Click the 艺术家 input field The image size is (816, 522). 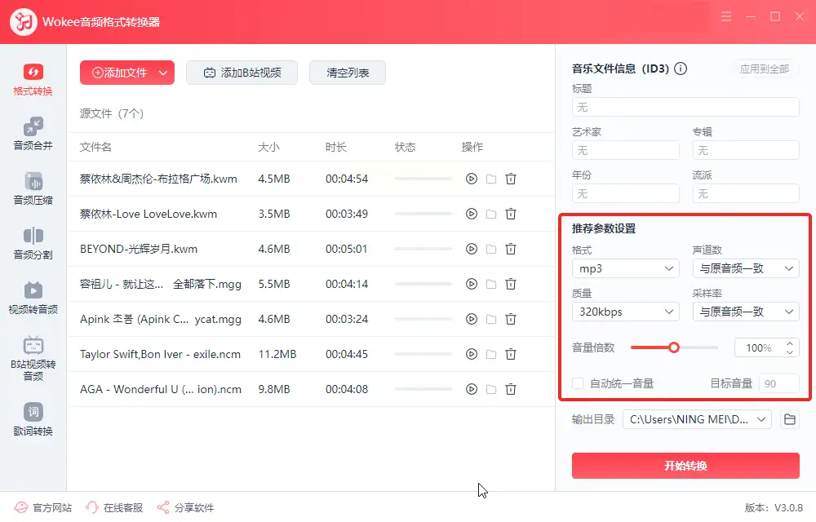click(x=626, y=150)
